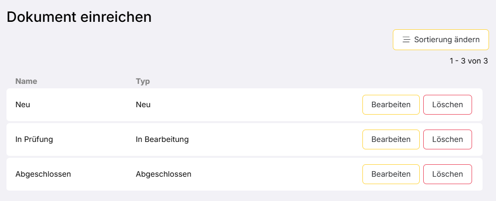Click the Neu type in first row
This screenshot has height=201, width=496.
click(143, 105)
